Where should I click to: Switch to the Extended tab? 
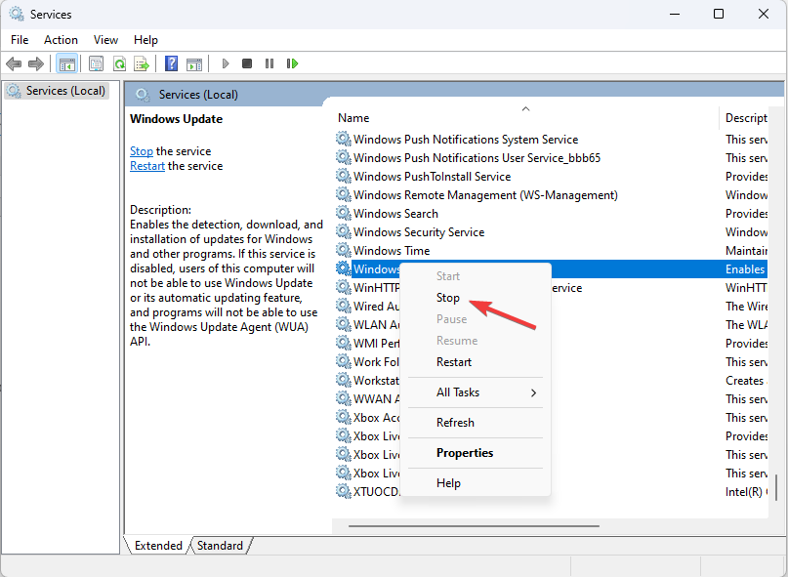(158, 546)
